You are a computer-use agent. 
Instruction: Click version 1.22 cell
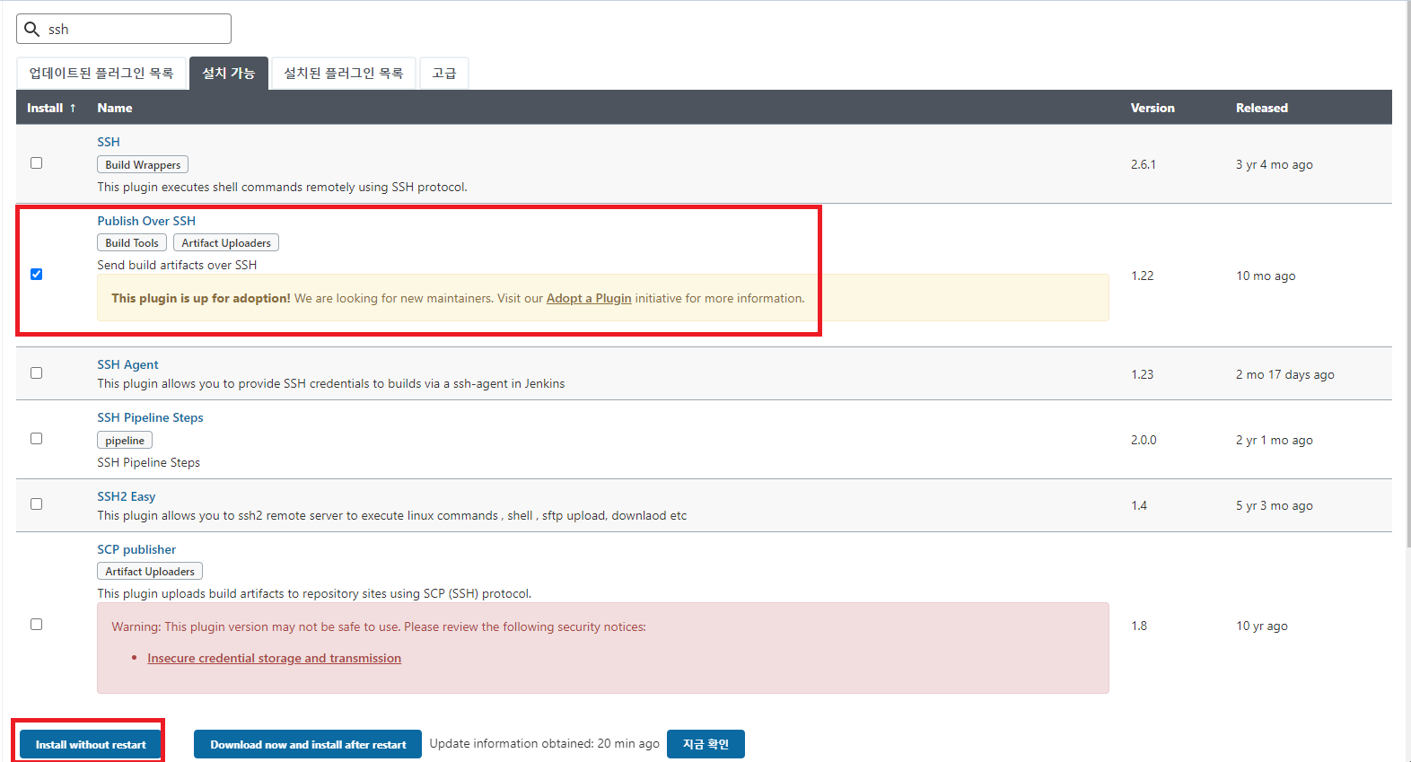[1142, 276]
